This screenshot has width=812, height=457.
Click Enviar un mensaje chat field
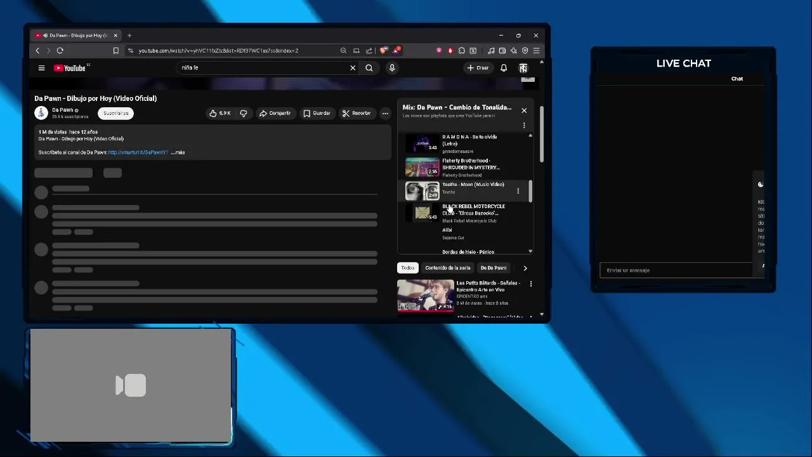(676, 270)
